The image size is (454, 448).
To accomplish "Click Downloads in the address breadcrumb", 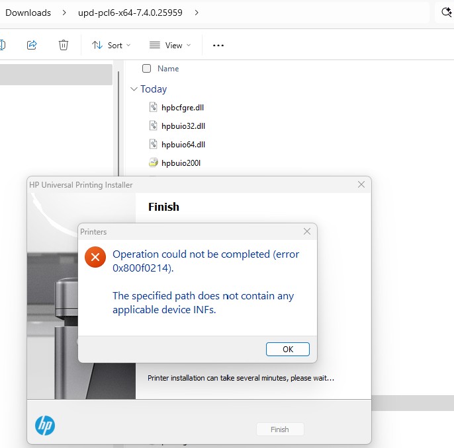I will (x=28, y=13).
